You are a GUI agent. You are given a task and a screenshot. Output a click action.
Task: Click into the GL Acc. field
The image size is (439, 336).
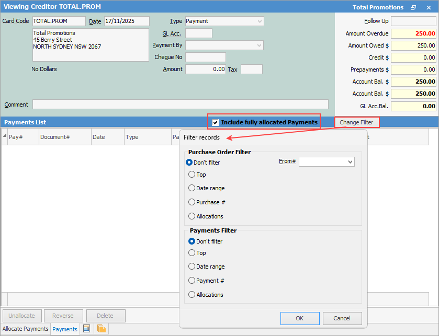pos(199,33)
